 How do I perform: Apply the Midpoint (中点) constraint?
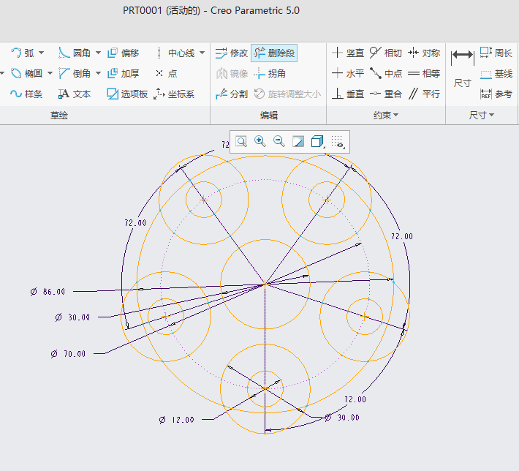pyautogui.click(x=386, y=73)
